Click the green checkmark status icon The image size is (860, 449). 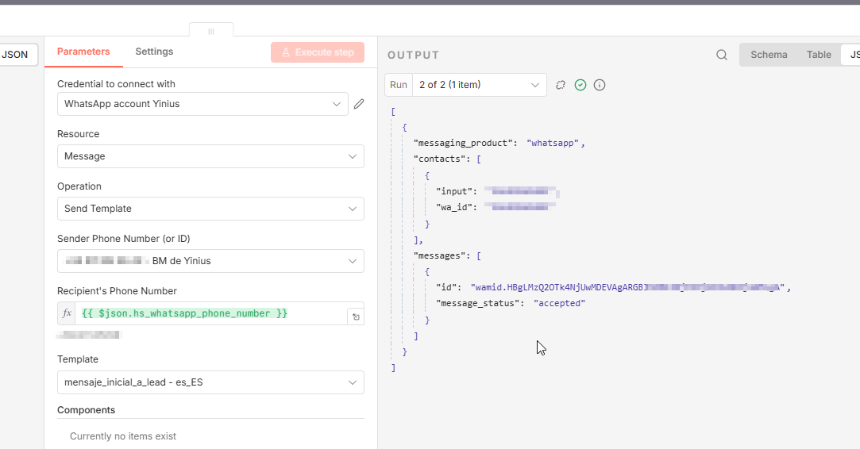[x=580, y=85]
